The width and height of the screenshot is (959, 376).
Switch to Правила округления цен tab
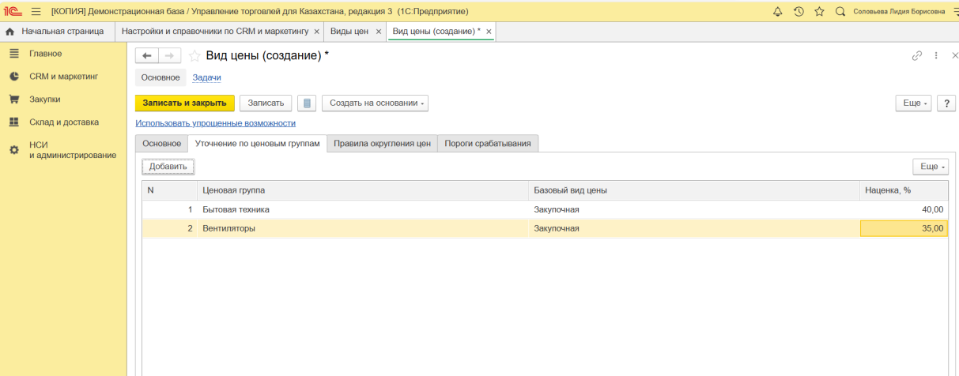point(382,144)
